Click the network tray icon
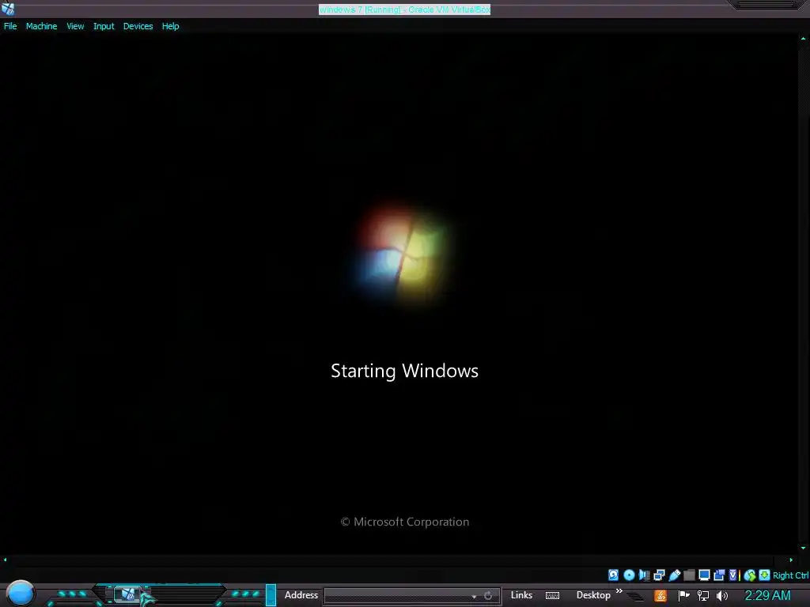This screenshot has width=810, height=607. click(x=703, y=596)
